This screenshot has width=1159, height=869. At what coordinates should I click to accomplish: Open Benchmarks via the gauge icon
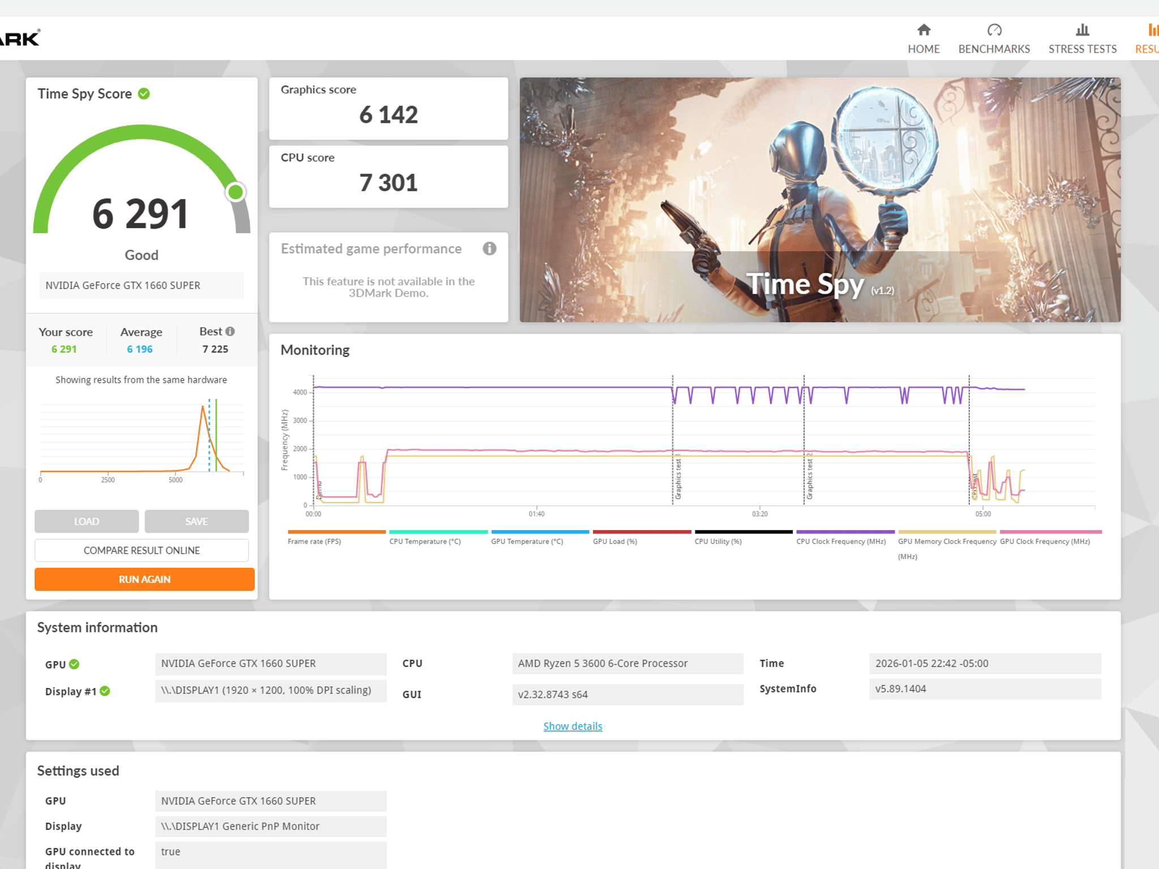tap(994, 30)
